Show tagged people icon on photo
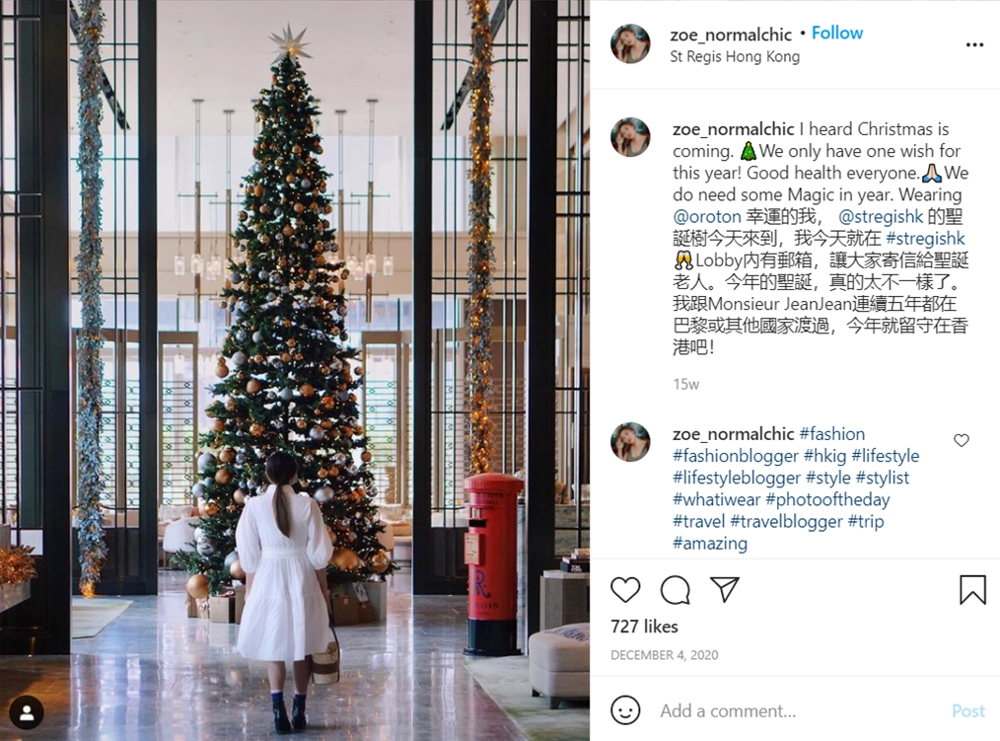This screenshot has width=1000, height=741. 27,713
